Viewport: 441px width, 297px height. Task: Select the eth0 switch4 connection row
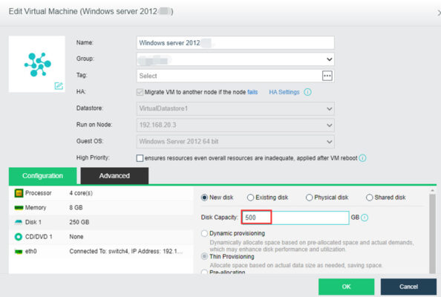pyautogui.click(x=101, y=252)
